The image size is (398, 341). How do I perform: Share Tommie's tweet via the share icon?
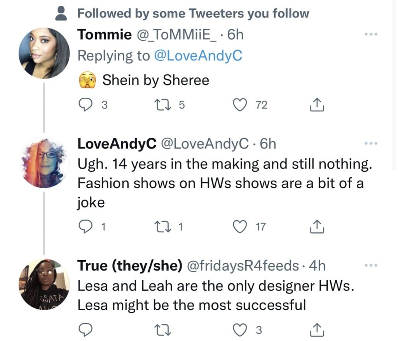[317, 104]
